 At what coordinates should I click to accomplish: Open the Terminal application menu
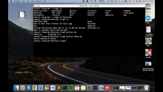(x=17, y=1)
